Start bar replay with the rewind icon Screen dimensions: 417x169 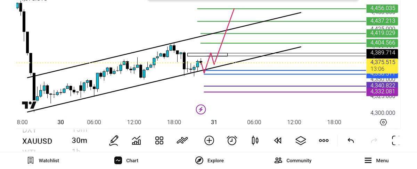(277, 140)
